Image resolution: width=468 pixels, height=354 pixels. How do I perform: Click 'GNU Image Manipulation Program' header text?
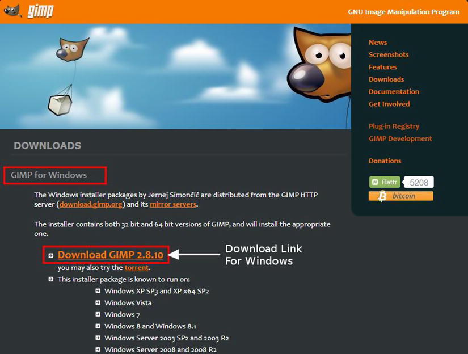coord(403,12)
